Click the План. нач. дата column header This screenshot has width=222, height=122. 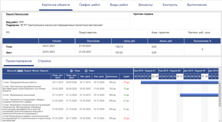(57, 77)
